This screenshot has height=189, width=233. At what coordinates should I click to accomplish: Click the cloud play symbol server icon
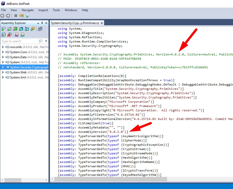coord(27,16)
